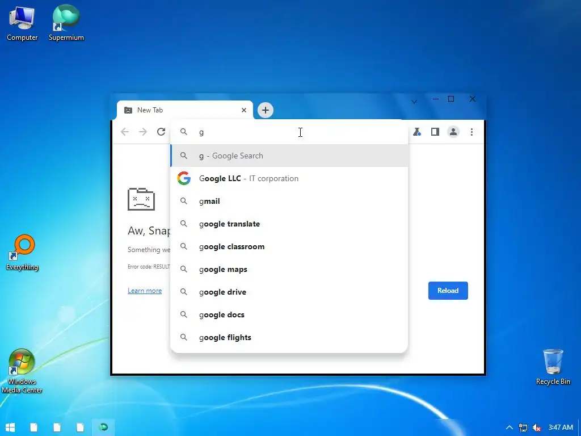
Task: Pick the gmail suggestion
Action: pos(289,201)
